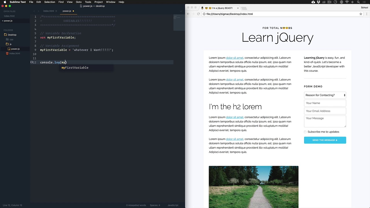Close the jQuery BEAST Chrome tab
Screen dimensions: 370x208
tap(238, 8)
